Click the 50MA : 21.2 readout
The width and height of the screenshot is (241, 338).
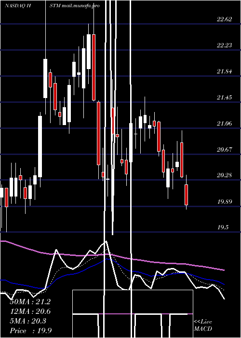click(x=30, y=302)
